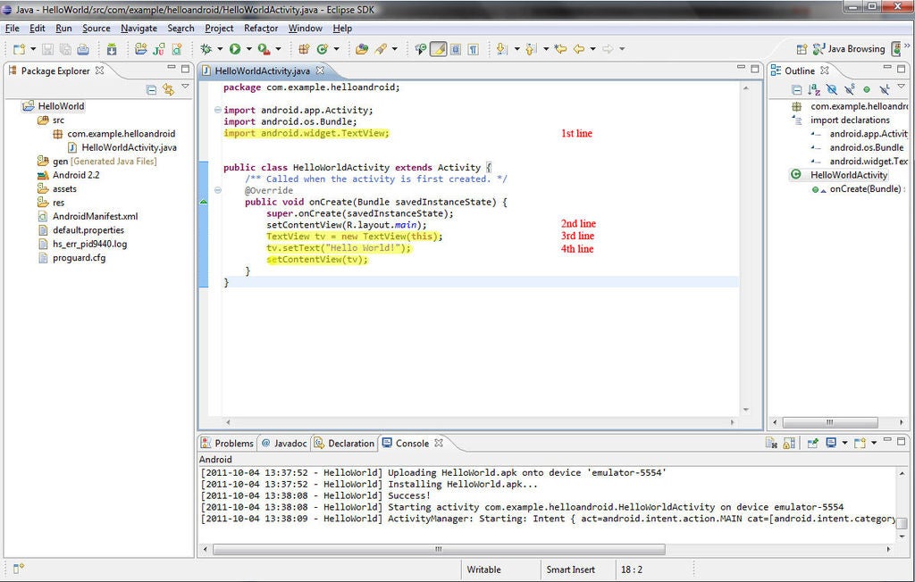Collapse the onCreate method fold marker
Viewport: 915px width, 582px height.
[217, 190]
